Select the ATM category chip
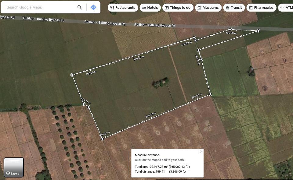Screen dimensions: 293x180 [286, 8]
